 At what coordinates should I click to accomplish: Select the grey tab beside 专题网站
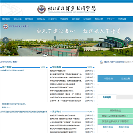[125, 97]
